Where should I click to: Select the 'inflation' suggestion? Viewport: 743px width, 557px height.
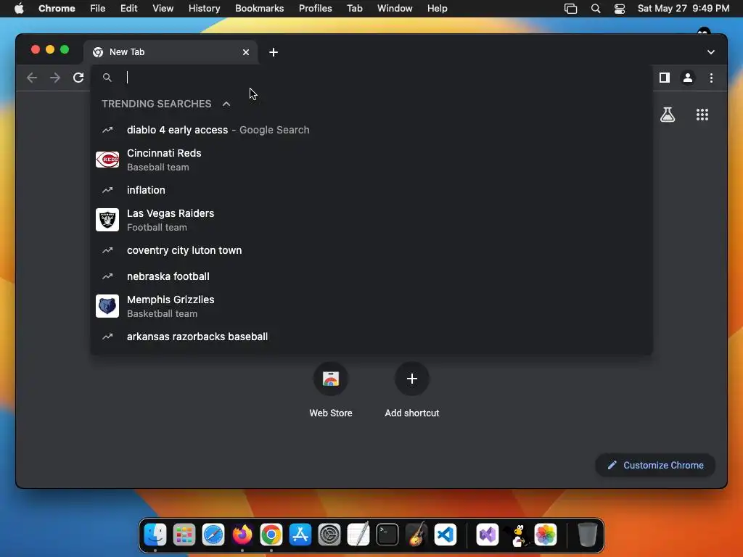click(371, 190)
